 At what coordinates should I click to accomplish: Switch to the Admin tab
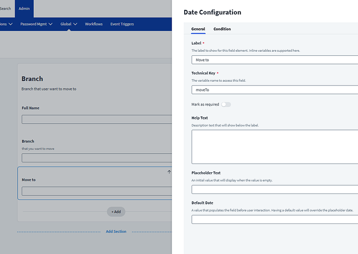click(x=24, y=9)
